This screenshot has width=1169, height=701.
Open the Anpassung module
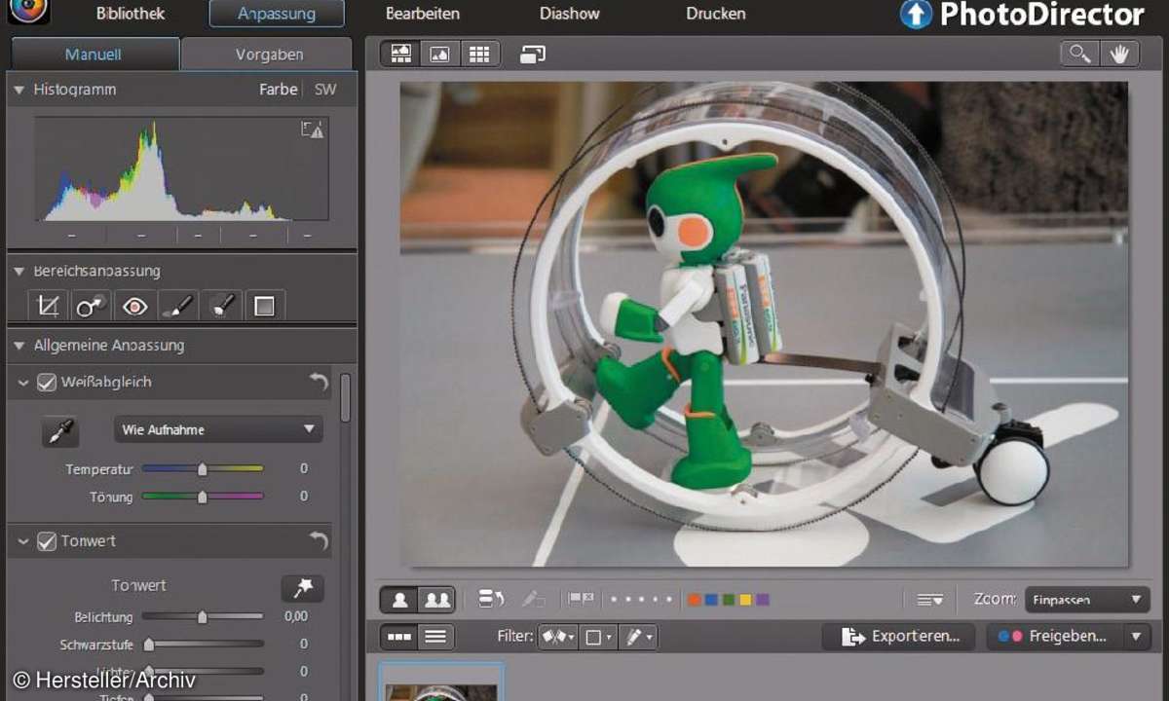point(277,14)
